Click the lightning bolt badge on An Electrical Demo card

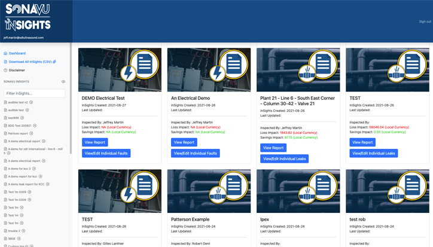217,74
